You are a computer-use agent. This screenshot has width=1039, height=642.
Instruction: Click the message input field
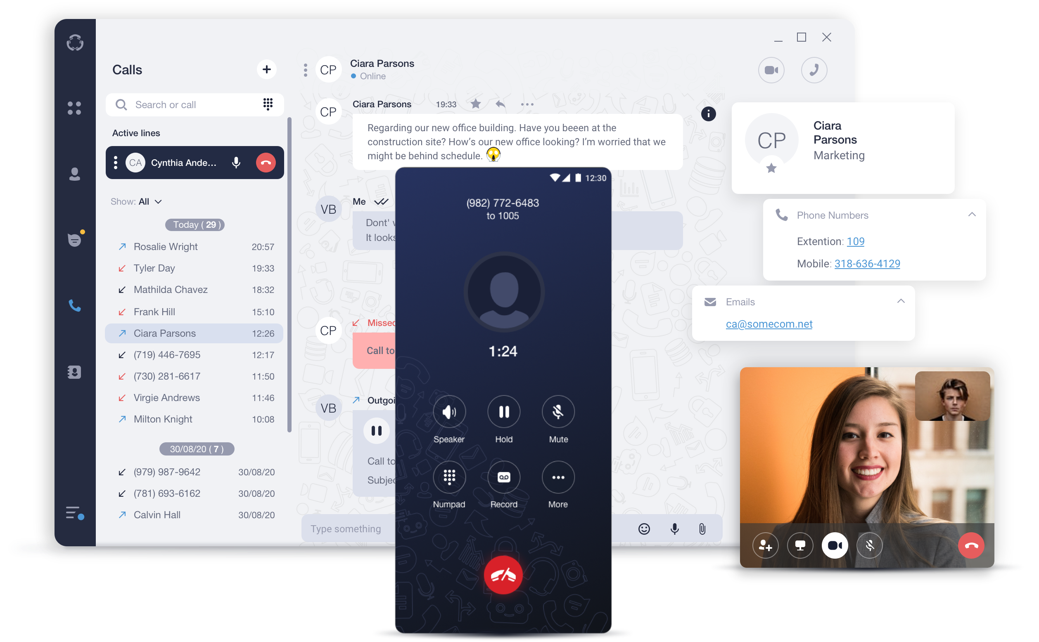point(345,529)
